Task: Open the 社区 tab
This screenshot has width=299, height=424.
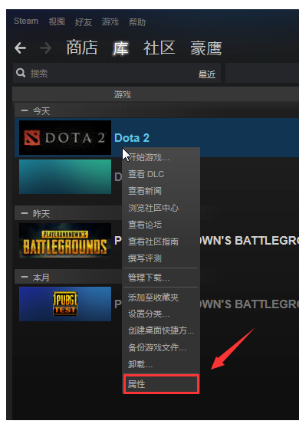Action: [159, 48]
